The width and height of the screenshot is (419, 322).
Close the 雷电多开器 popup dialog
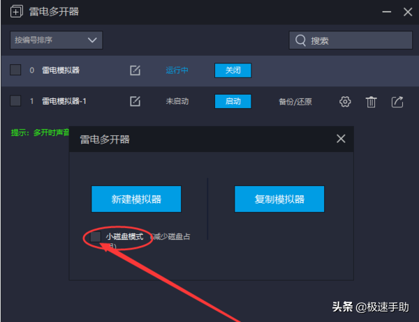point(341,139)
